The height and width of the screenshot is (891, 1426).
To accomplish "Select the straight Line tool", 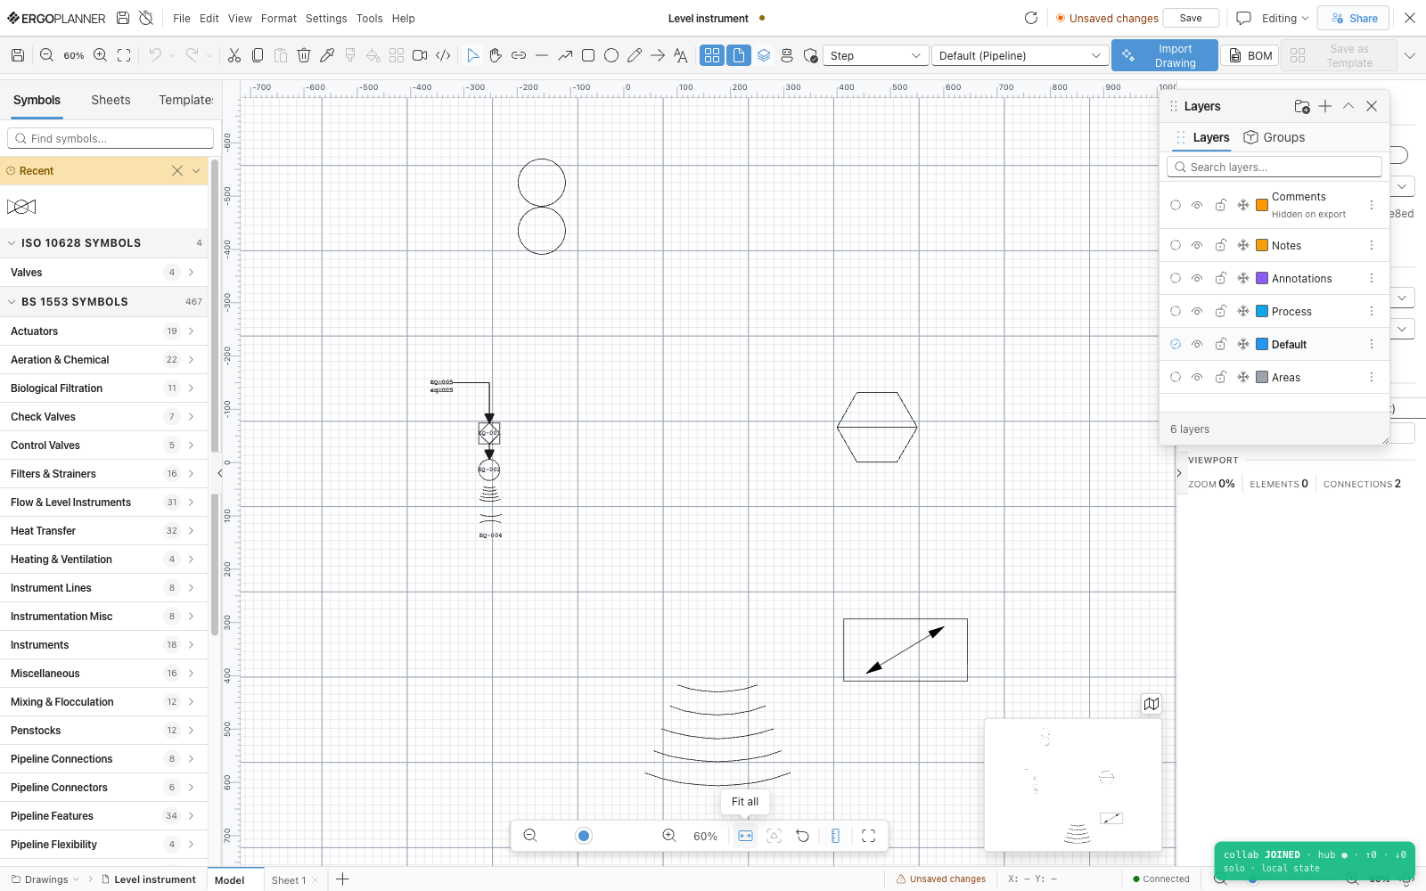I will coord(542,55).
